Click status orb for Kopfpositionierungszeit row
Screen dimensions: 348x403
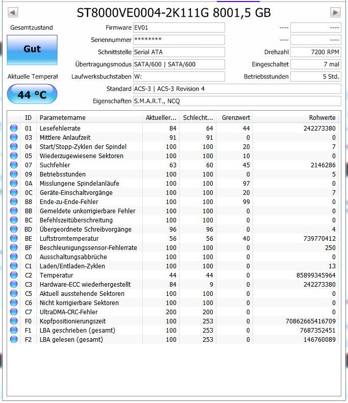(14, 321)
